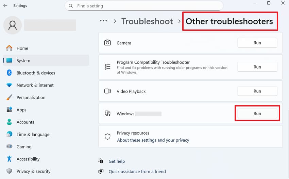Screen dimensions: 289x179
Task: Run the Program Compatibility Troubleshooter
Action: (257, 67)
